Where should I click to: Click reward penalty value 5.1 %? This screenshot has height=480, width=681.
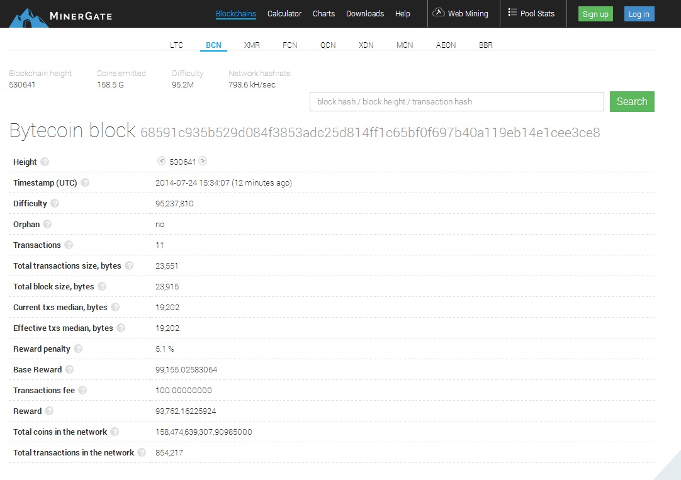[x=165, y=349]
